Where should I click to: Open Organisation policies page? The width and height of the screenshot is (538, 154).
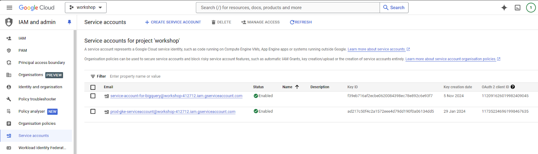coord(37,123)
